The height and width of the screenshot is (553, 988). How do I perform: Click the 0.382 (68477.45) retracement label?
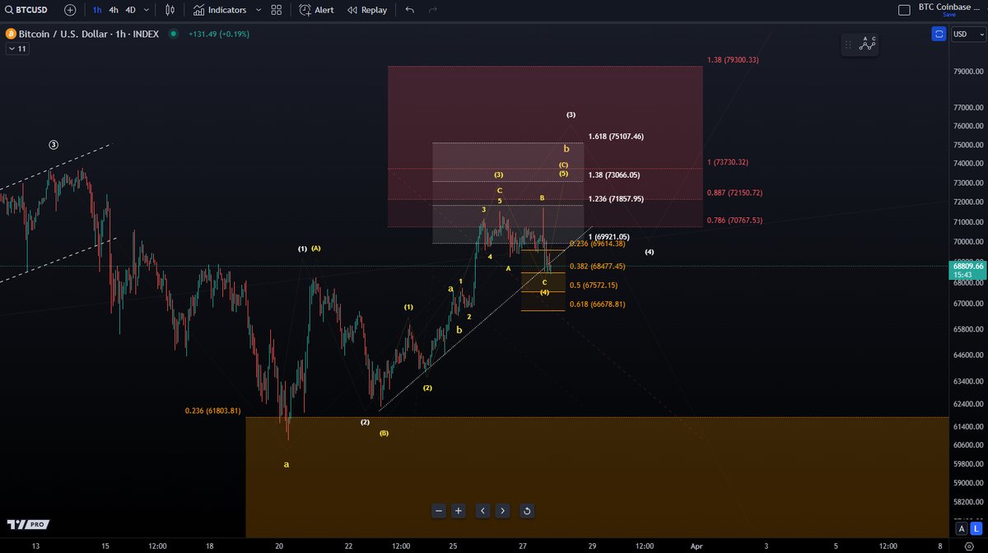[597, 267]
